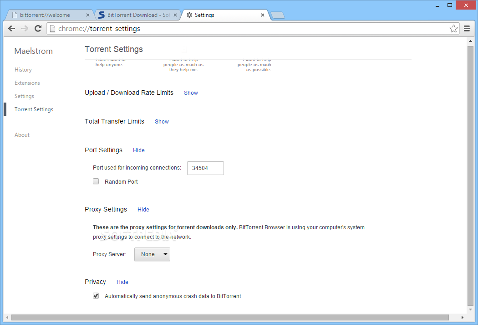Screen dimensions: 478x325
Task: Open the Proxy Server dropdown
Action: click(x=152, y=254)
